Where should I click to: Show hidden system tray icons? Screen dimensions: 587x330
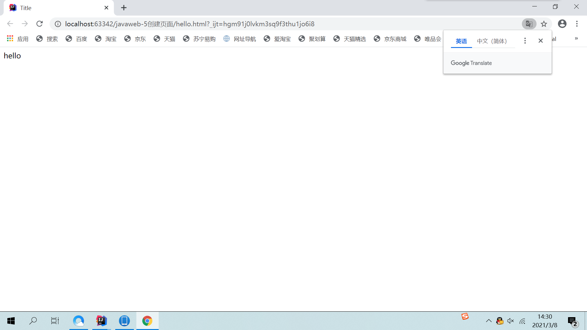pyautogui.click(x=489, y=321)
